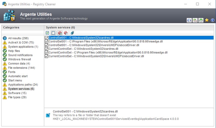
Task: Select CurrentControlSet icardres.dll row text
Action: (83, 49)
